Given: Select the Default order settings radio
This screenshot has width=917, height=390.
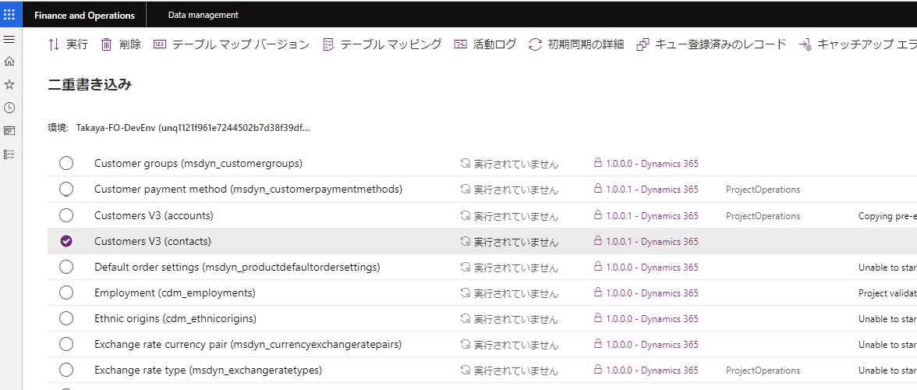Looking at the screenshot, I should click(66, 267).
